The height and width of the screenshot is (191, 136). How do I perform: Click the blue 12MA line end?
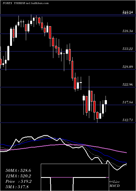126,162
